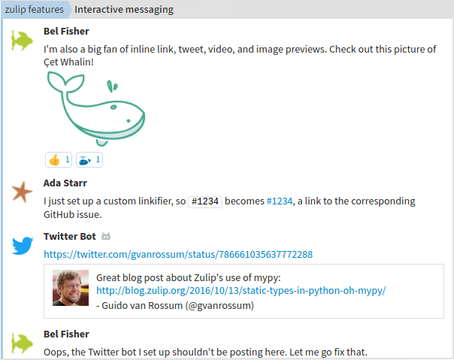Click the Twitter bird avatar
Screen dimensions: 454x360
point(23,246)
